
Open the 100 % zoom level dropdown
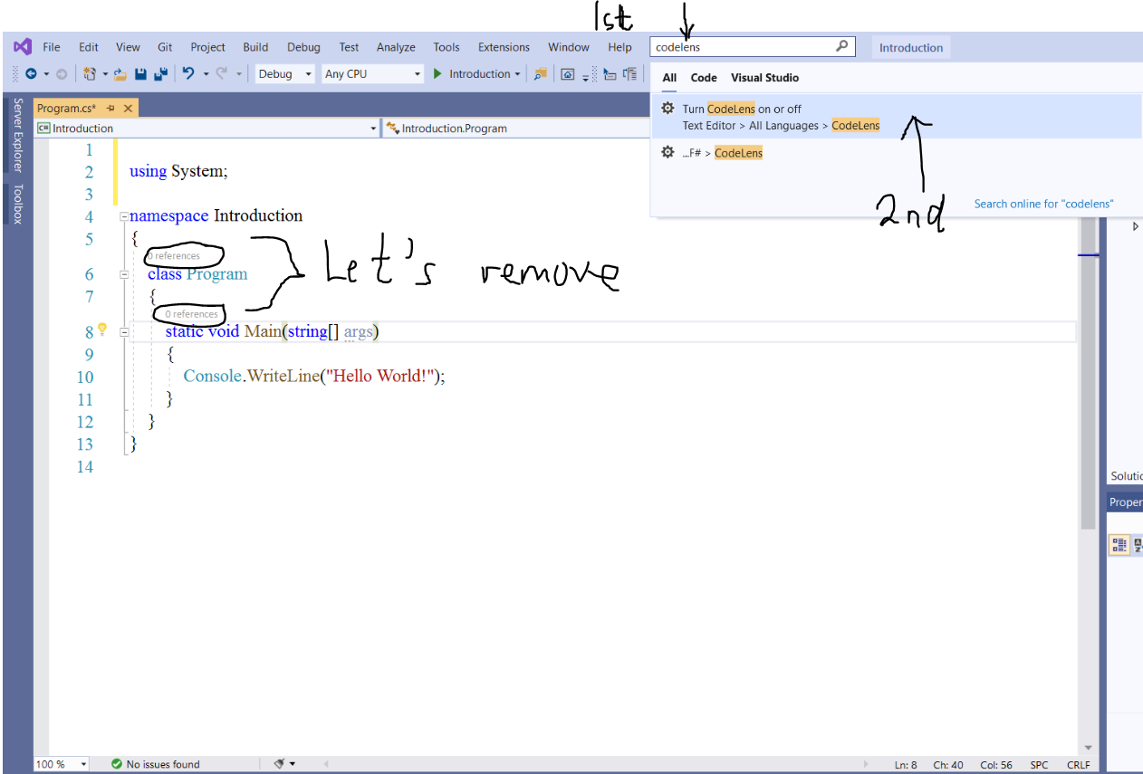tap(62, 764)
